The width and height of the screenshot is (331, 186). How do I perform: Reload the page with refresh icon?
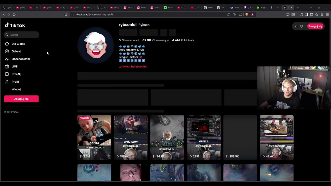tap(14, 14)
